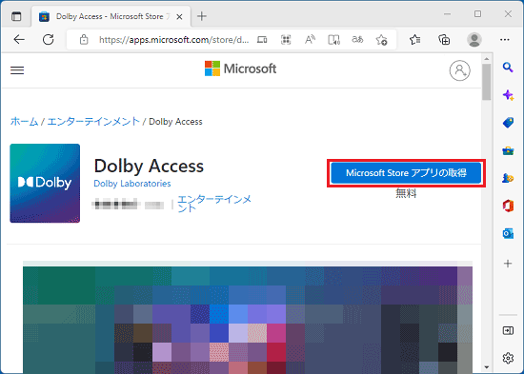Go back to the previous page
524x374 pixels.
(19, 40)
